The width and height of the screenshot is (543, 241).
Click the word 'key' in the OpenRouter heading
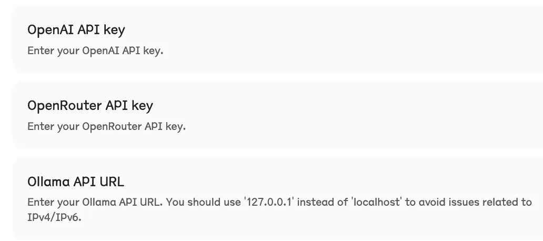pyautogui.click(x=142, y=106)
